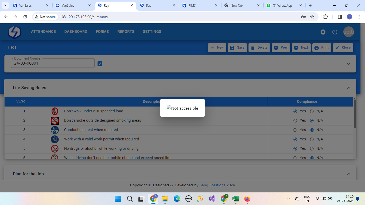The width and height of the screenshot is (365, 205).
Task: Open the REPORTS menu
Action: point(126,31)
